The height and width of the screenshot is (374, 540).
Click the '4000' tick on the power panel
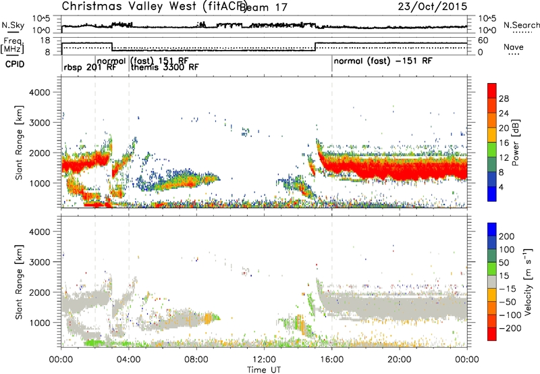[39, 92]
